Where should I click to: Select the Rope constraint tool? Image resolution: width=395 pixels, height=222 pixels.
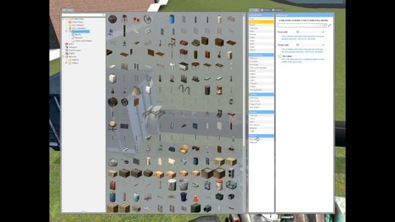(261, 41)
